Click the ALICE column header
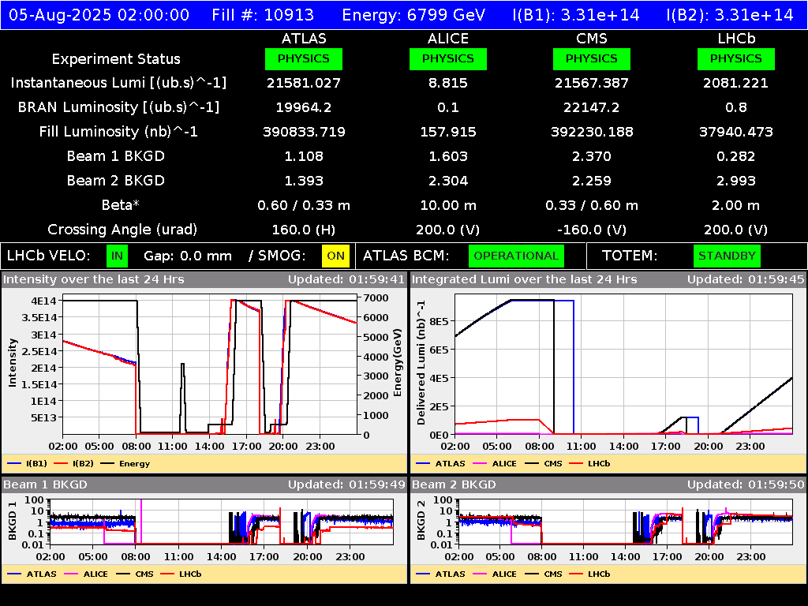Viewport: 808px width, 606px height. (448, 39)
